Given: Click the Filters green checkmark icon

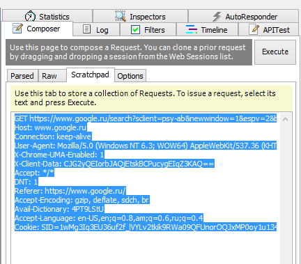Looking at the screenshot, I should pos(135,30).
